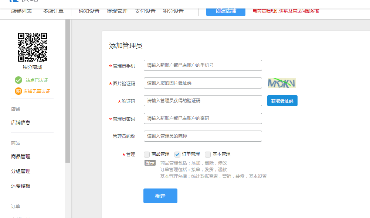Select 支付设置 in the top navigation
Viewport: 370px width, 218px height.
(x=145, y=11)
